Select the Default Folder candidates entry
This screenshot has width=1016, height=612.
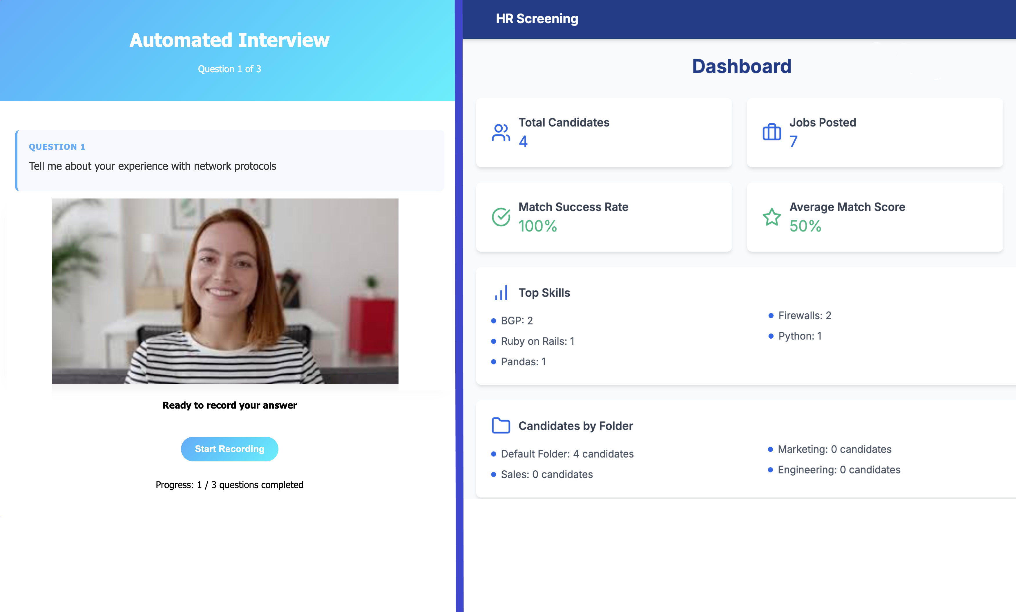[x=567, y=454]
